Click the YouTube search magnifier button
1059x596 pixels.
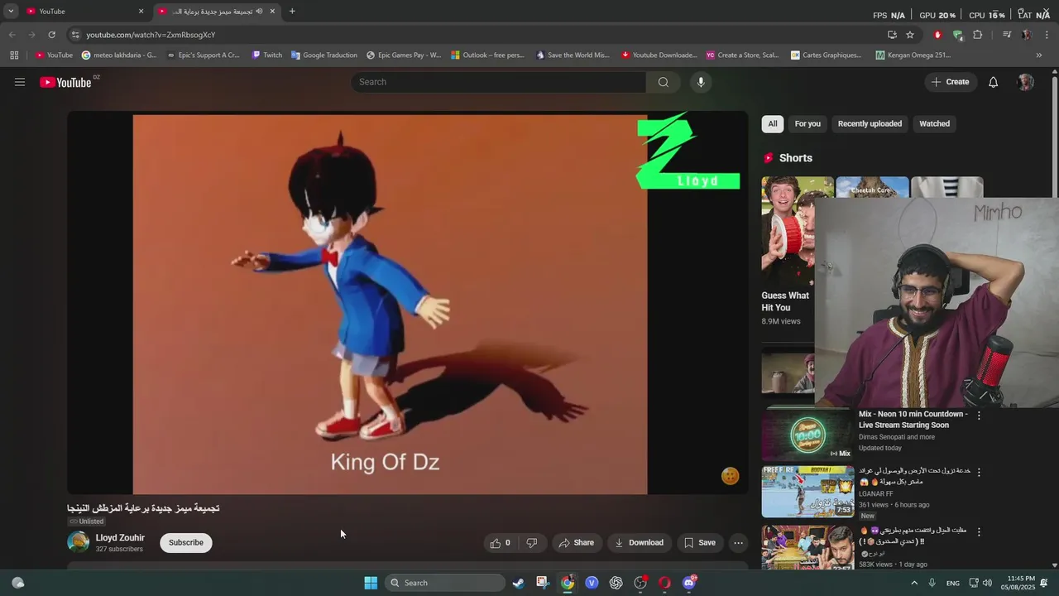click(x=663, y=82)
